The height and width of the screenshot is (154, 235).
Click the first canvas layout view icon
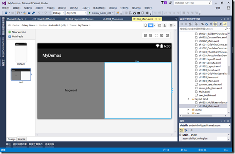(145, 35)
